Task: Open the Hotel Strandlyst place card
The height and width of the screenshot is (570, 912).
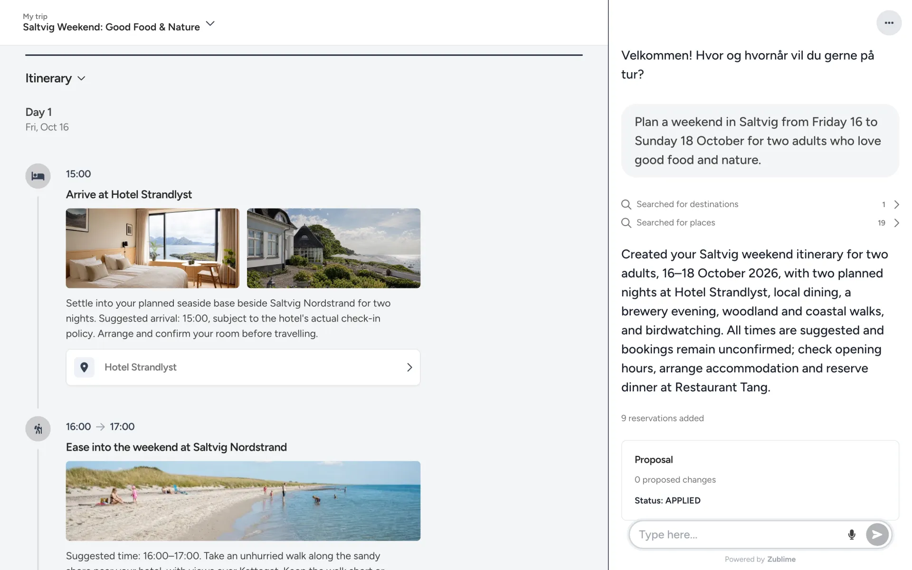Action: pyautogui.click(x=243, y=367)
